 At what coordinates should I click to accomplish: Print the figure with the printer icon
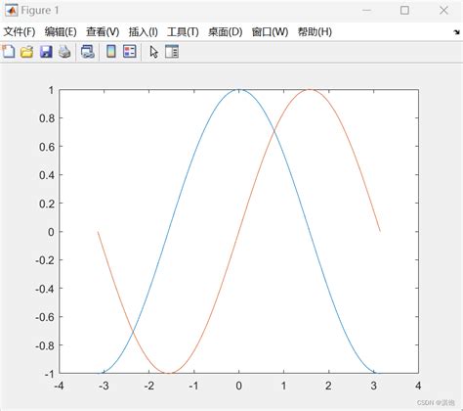pyautogui.click(x=64, y=52)
